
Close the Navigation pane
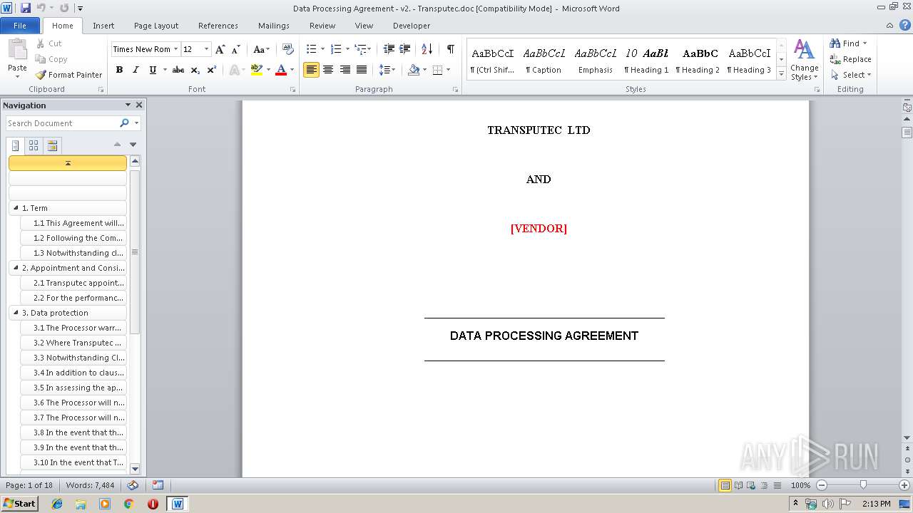[x=139, y=105]
